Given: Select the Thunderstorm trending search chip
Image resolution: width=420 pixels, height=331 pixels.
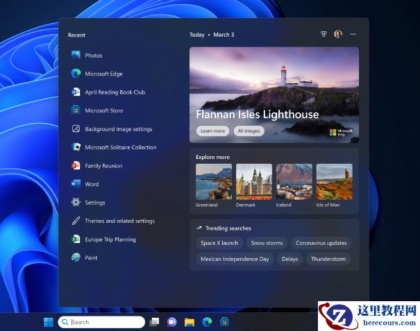Looking at the screenshot, I should 328,259.
